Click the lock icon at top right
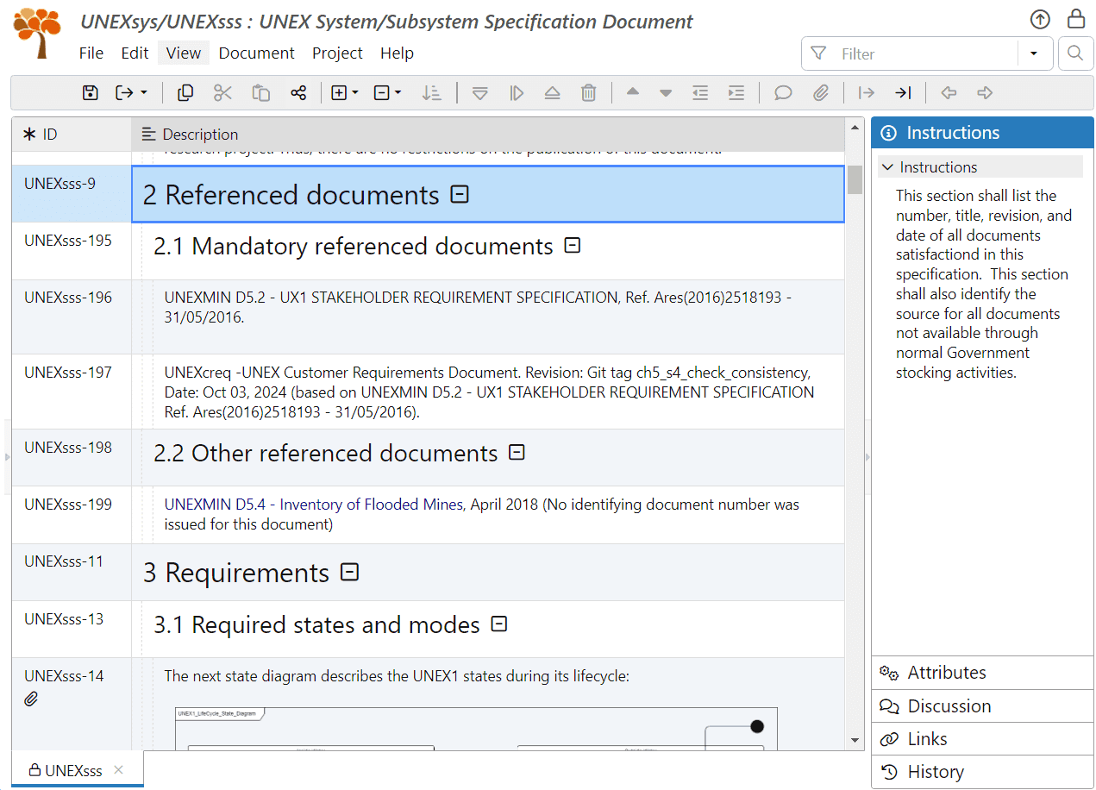Image resolution: width=1096 pixels, height=790 pixels. 1076,18
